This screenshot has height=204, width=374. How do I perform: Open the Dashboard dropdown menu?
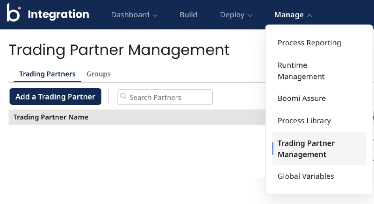pos(134,15)
